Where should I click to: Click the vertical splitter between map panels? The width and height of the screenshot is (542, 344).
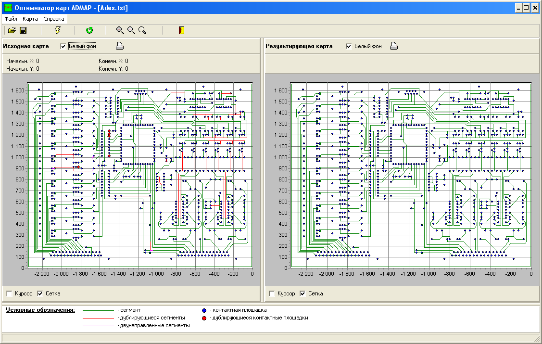click(262, 168)
